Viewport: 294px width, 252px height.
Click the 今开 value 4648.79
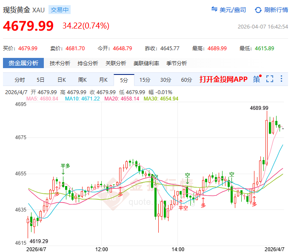pyautogui.click(x=123, y=49)
